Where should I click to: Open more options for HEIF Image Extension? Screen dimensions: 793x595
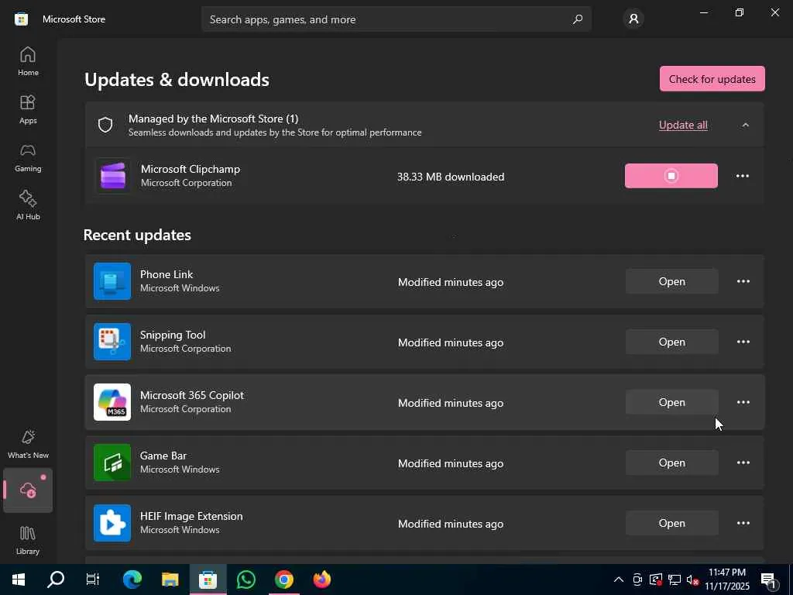743,523
